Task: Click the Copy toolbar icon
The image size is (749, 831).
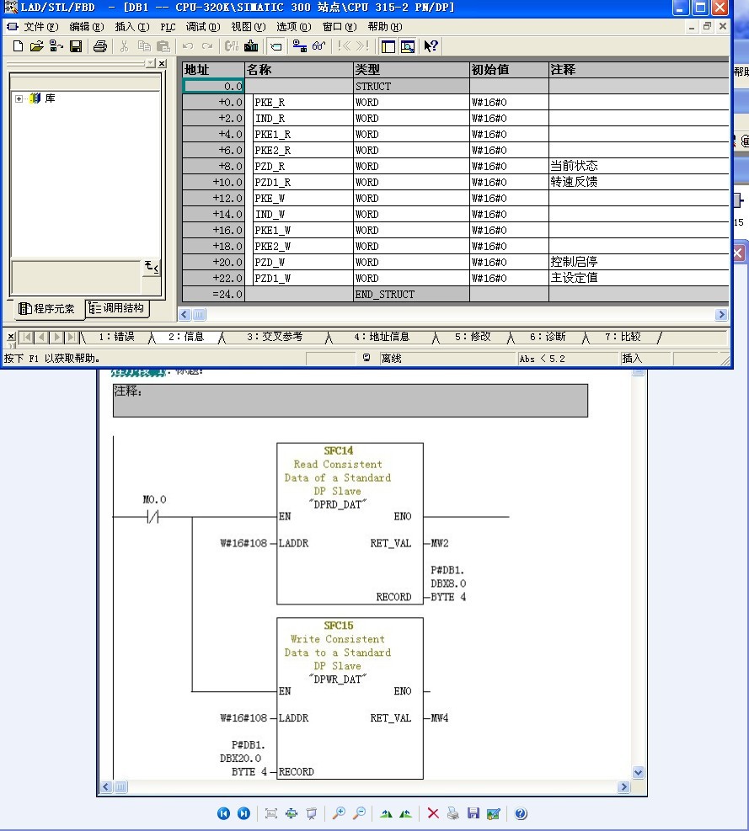Action: [x=144, y=46]
